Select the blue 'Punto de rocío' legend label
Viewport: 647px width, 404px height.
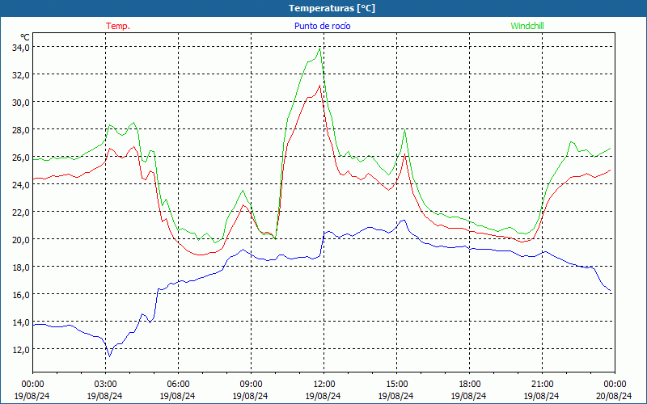[322, 26]
